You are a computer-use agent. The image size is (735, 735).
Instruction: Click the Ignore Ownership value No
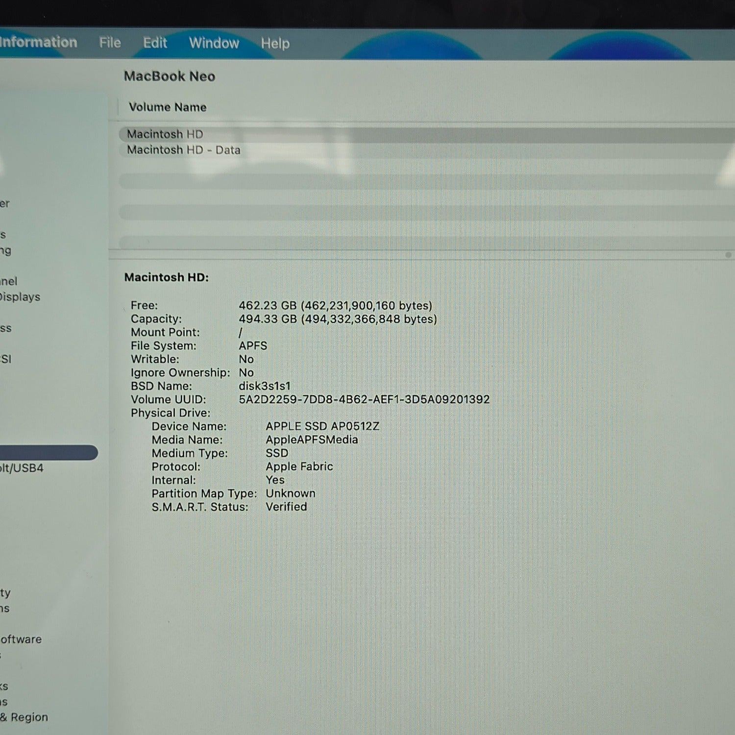(x=246, y=373)
